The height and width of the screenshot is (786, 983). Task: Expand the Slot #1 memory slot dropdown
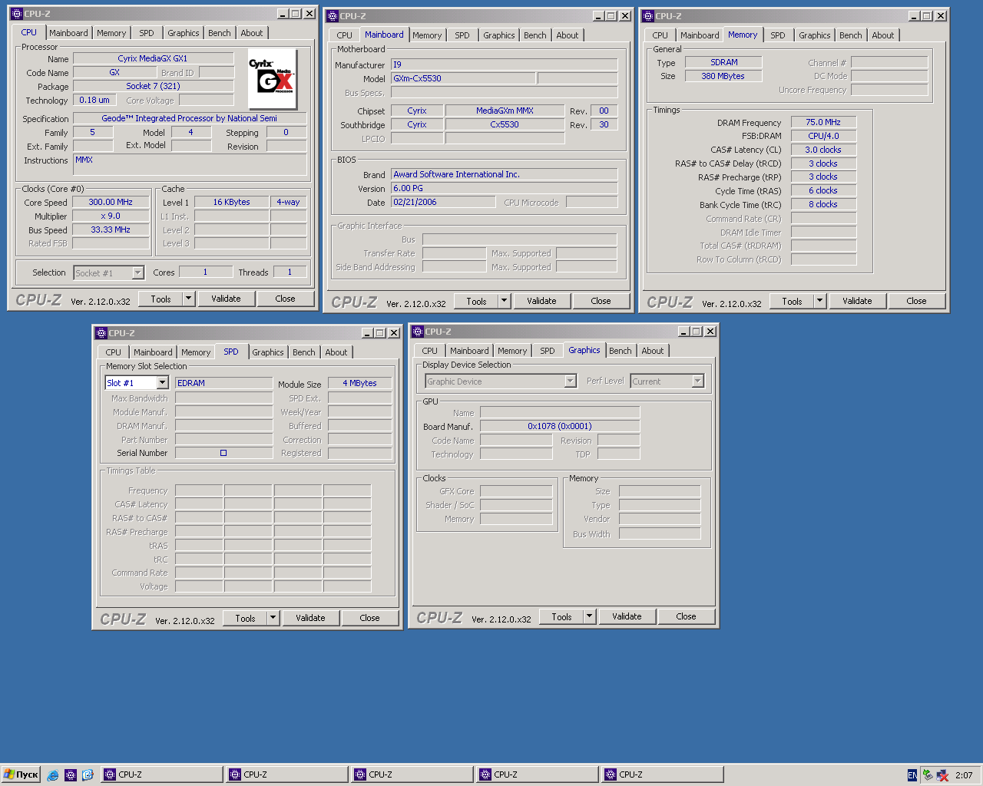click(x=162, y=383)
